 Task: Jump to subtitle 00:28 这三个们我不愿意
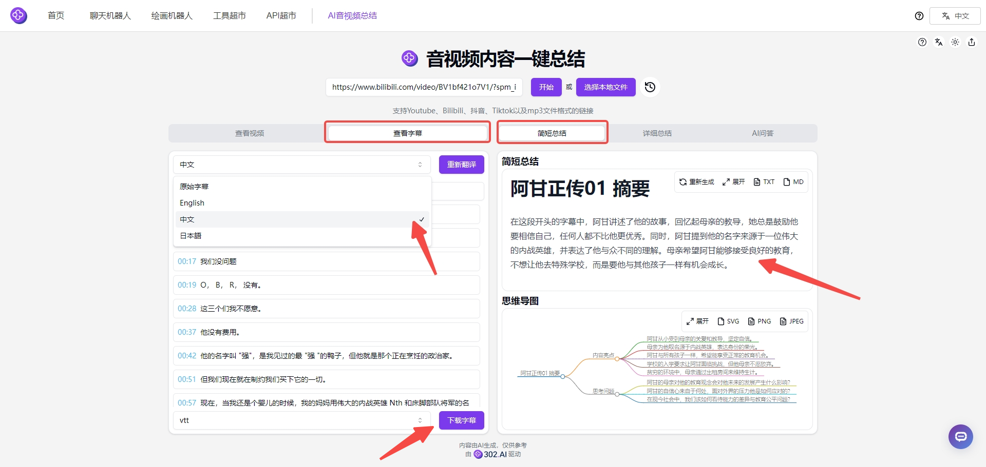tap(327, 309)
